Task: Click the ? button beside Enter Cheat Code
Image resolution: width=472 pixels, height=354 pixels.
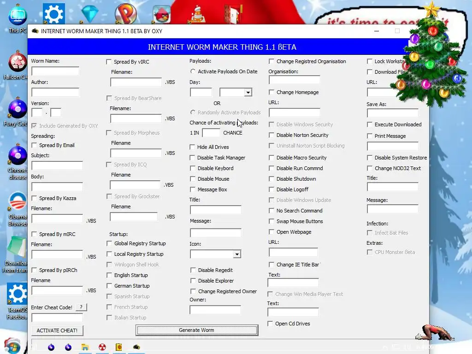Action: (81, 307)
